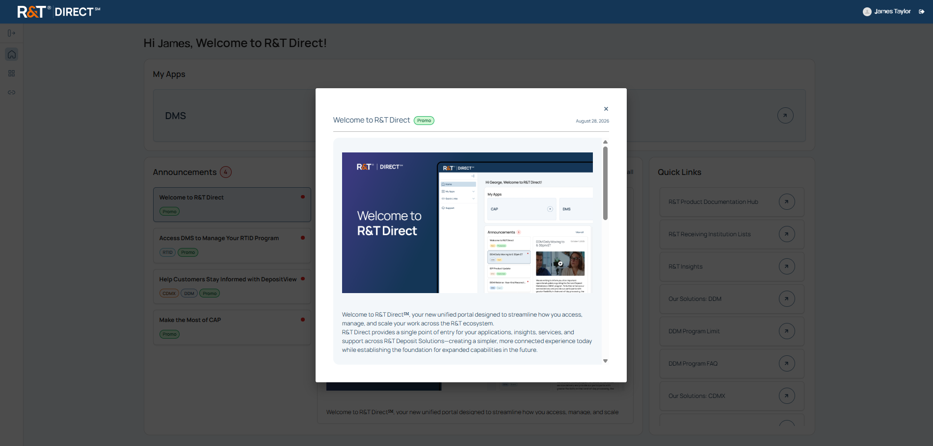The height and width of the screenshot is (446, 933).
Task: Click the DMS app name in My Apps
Action: coord(176,116)
